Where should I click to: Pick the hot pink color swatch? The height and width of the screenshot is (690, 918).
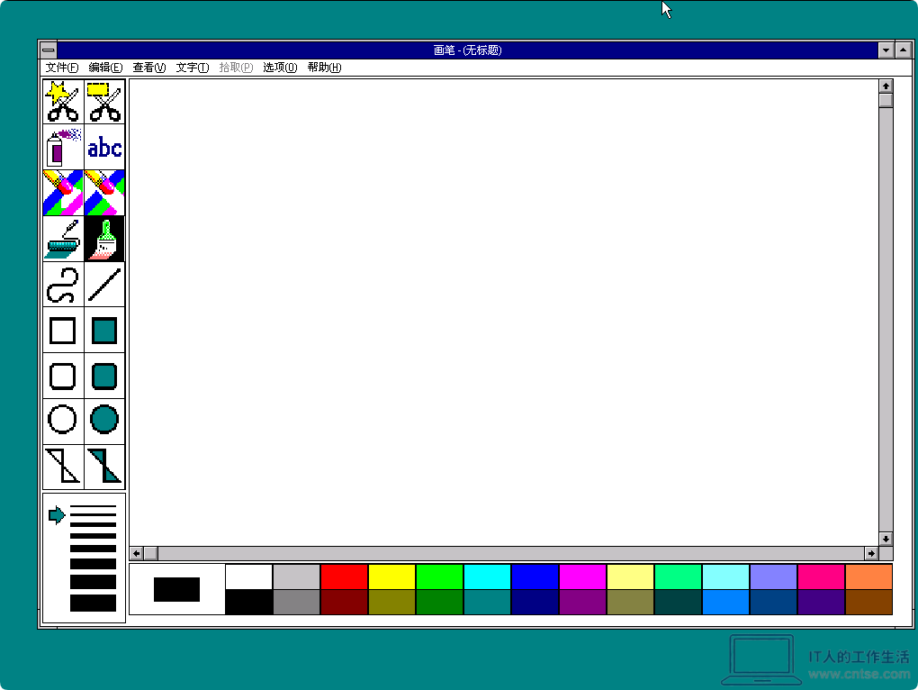point(822,577)
